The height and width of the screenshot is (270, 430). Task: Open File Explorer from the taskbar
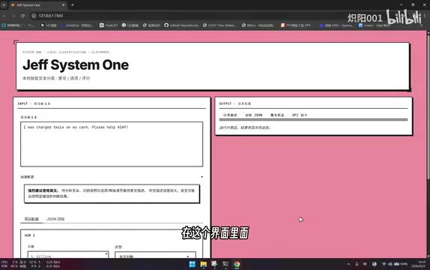pyautogui.click(x=204, y=264)
